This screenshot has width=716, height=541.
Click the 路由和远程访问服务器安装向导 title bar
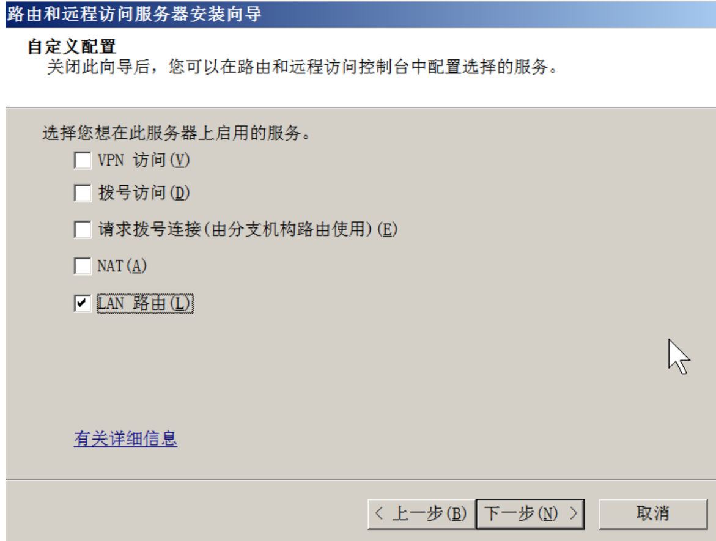[x=361, y=14]
